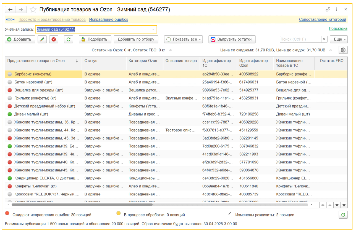356x233 pixels.
Task: Expand the Учетная запись dropdown arrow
Action: point(153,29)
